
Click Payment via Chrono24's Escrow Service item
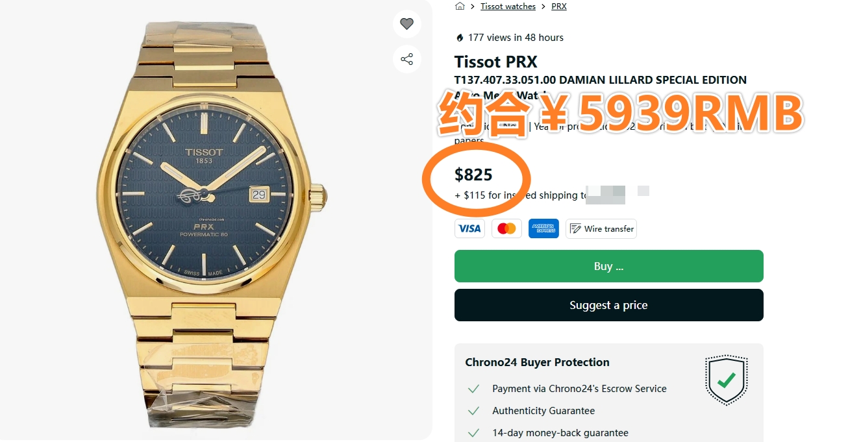(567, 389)
